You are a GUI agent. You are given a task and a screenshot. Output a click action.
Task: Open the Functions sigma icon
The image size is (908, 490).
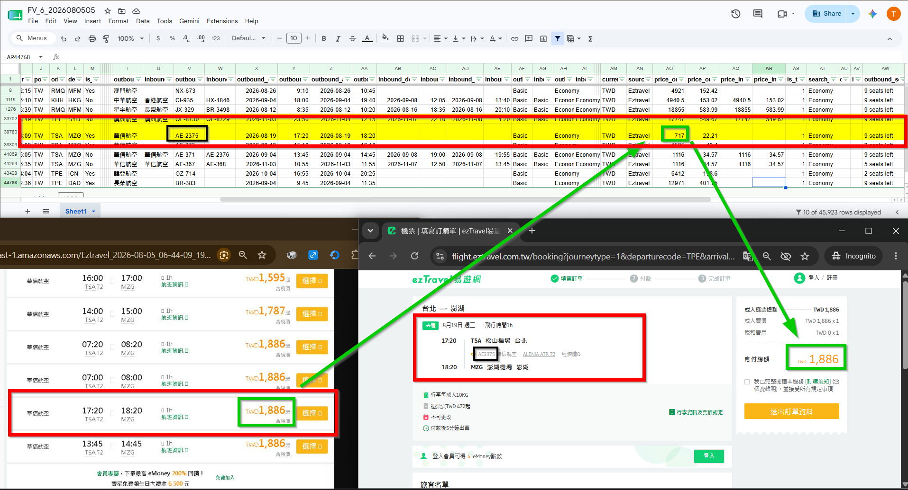[590, 39]
